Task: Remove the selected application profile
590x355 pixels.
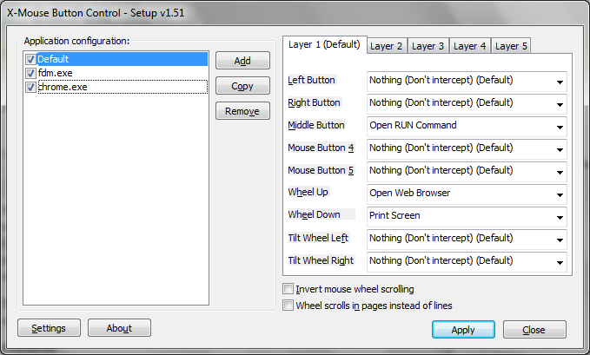Action: tap(242, 111)
